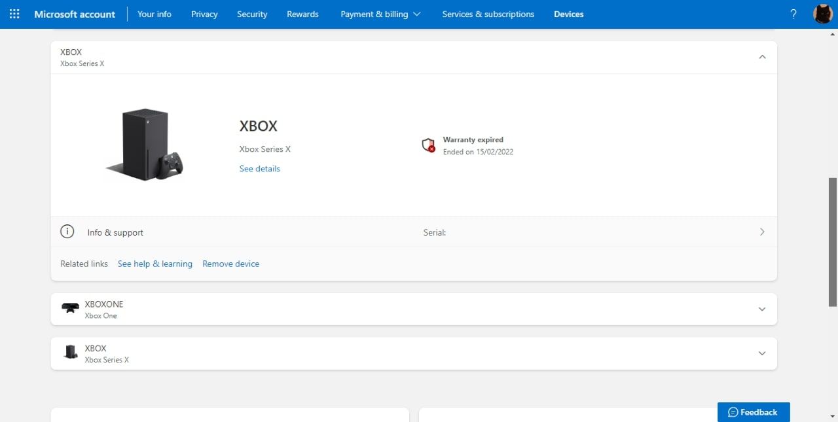Open the Feedback button

coord(753,412)
